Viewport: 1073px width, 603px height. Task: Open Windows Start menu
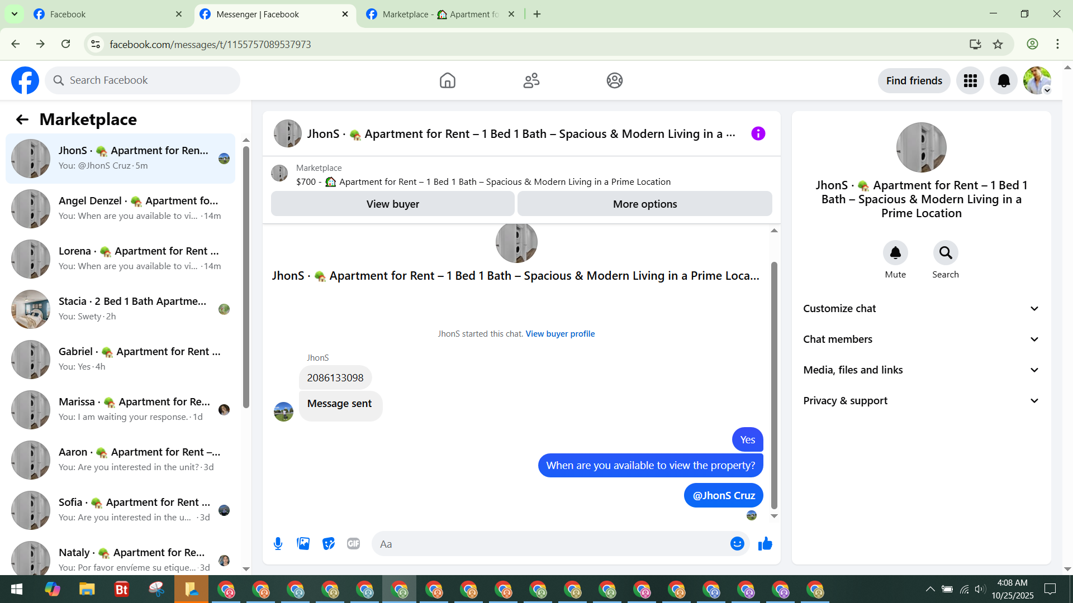click(x=17, y=590)
